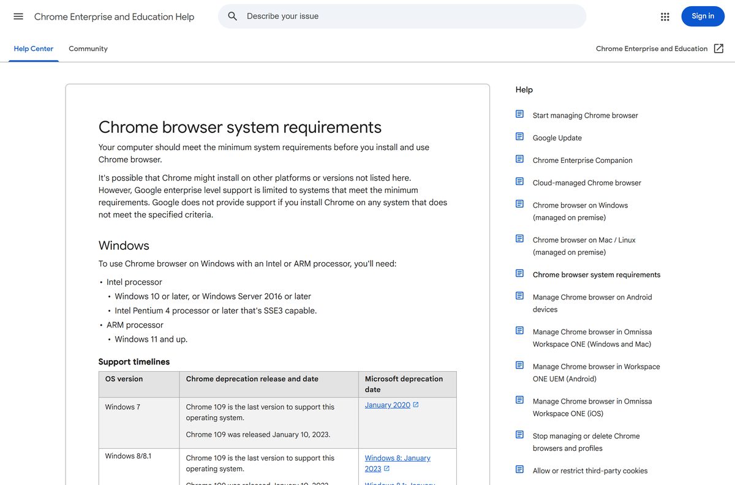The image size is (735, 485).
Task: Click the Windows 11 and up bullet
Action: pyautogui.click(x=151, y=339)
